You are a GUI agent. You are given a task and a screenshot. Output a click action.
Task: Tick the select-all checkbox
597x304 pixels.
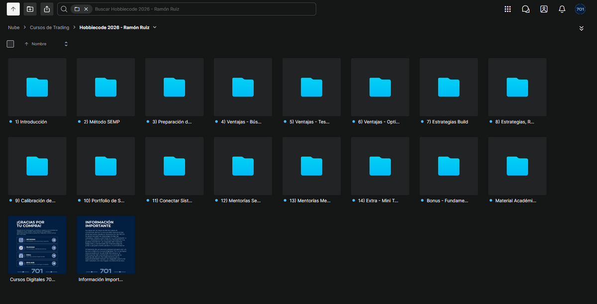click(10, 44)
